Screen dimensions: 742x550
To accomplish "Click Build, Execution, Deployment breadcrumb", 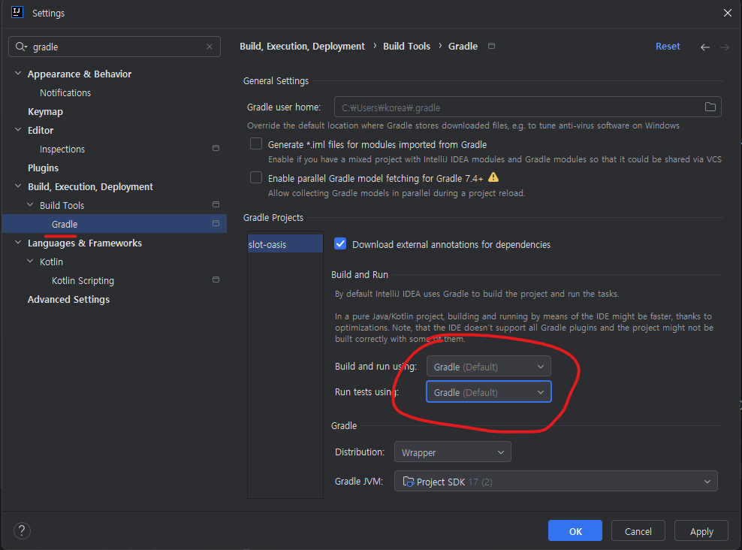I will 302,47.
